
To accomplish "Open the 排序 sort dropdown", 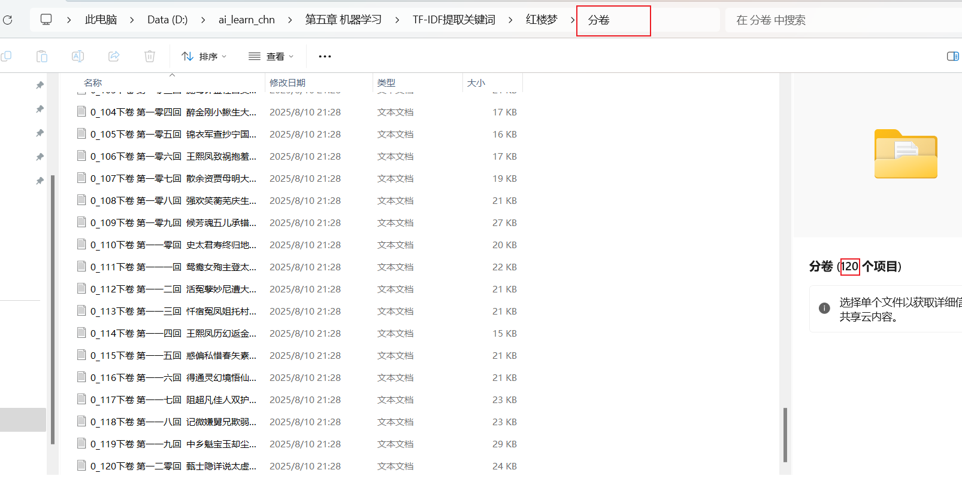I will [204, 56].
